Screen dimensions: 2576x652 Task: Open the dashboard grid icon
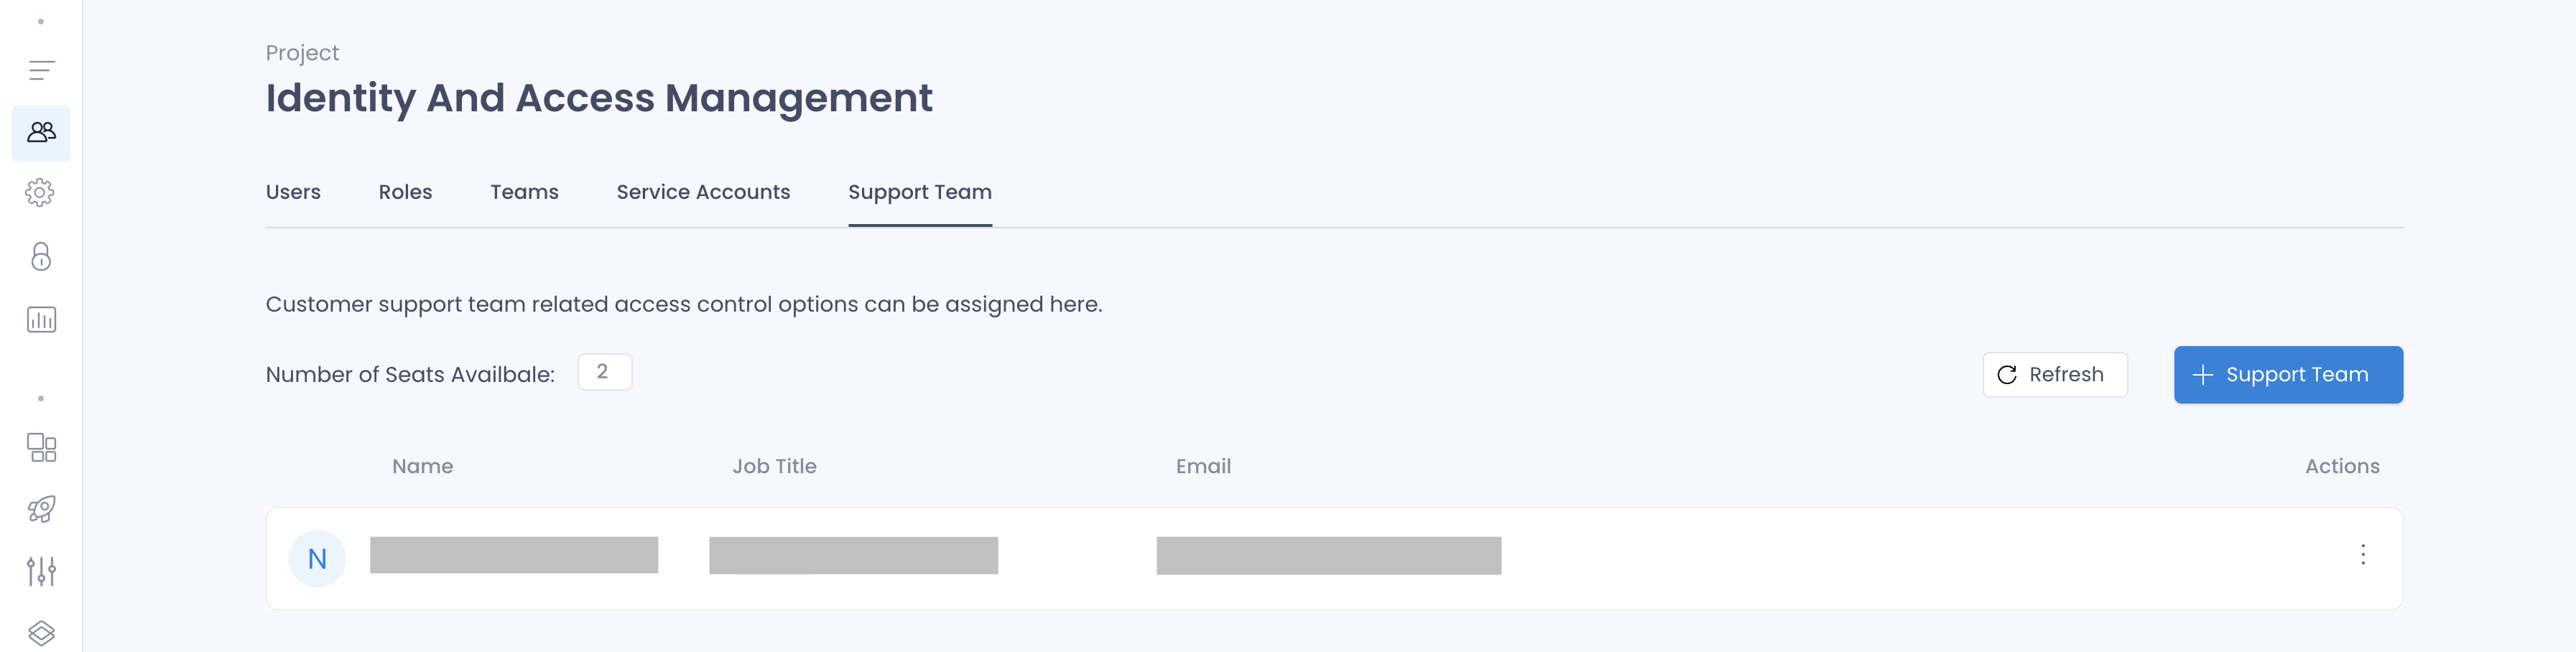[41, 447]
